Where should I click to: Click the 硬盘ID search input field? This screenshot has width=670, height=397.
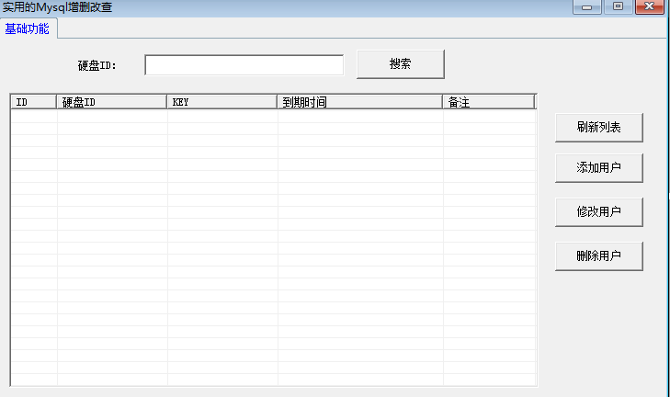point(244,65)
